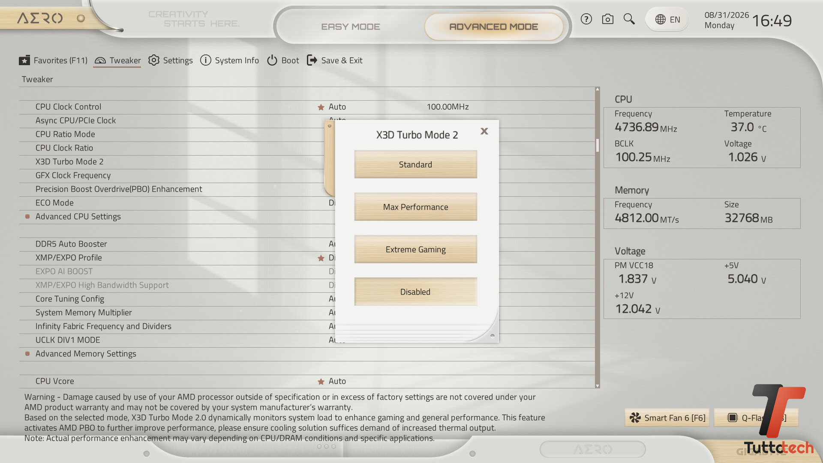Choose the Standard option
823x463 pixels.
pos(416,165)
